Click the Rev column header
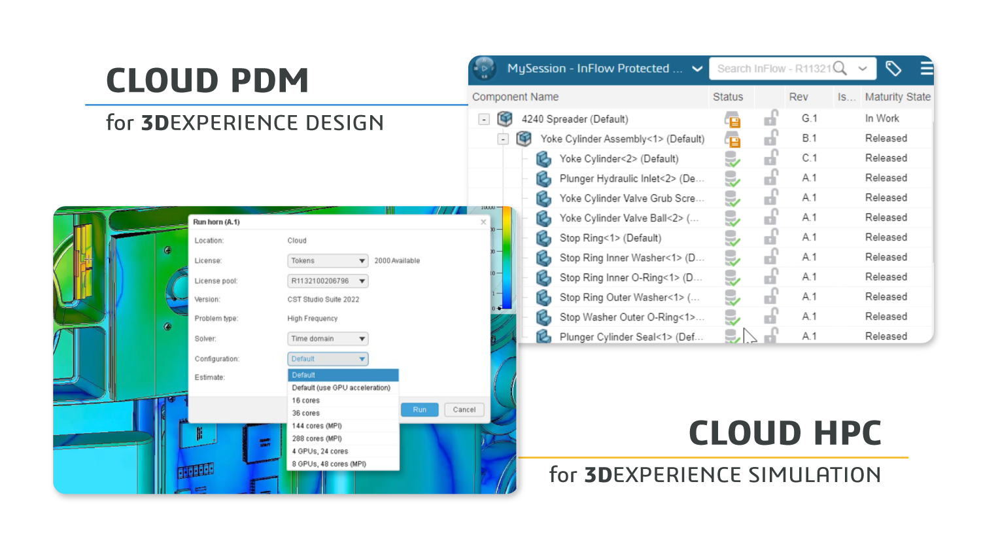981x554 pixels. click(x=798, y=97)
